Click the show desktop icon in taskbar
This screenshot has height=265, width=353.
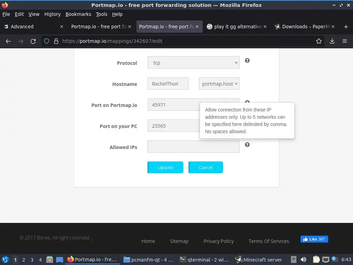coord(59,259)
